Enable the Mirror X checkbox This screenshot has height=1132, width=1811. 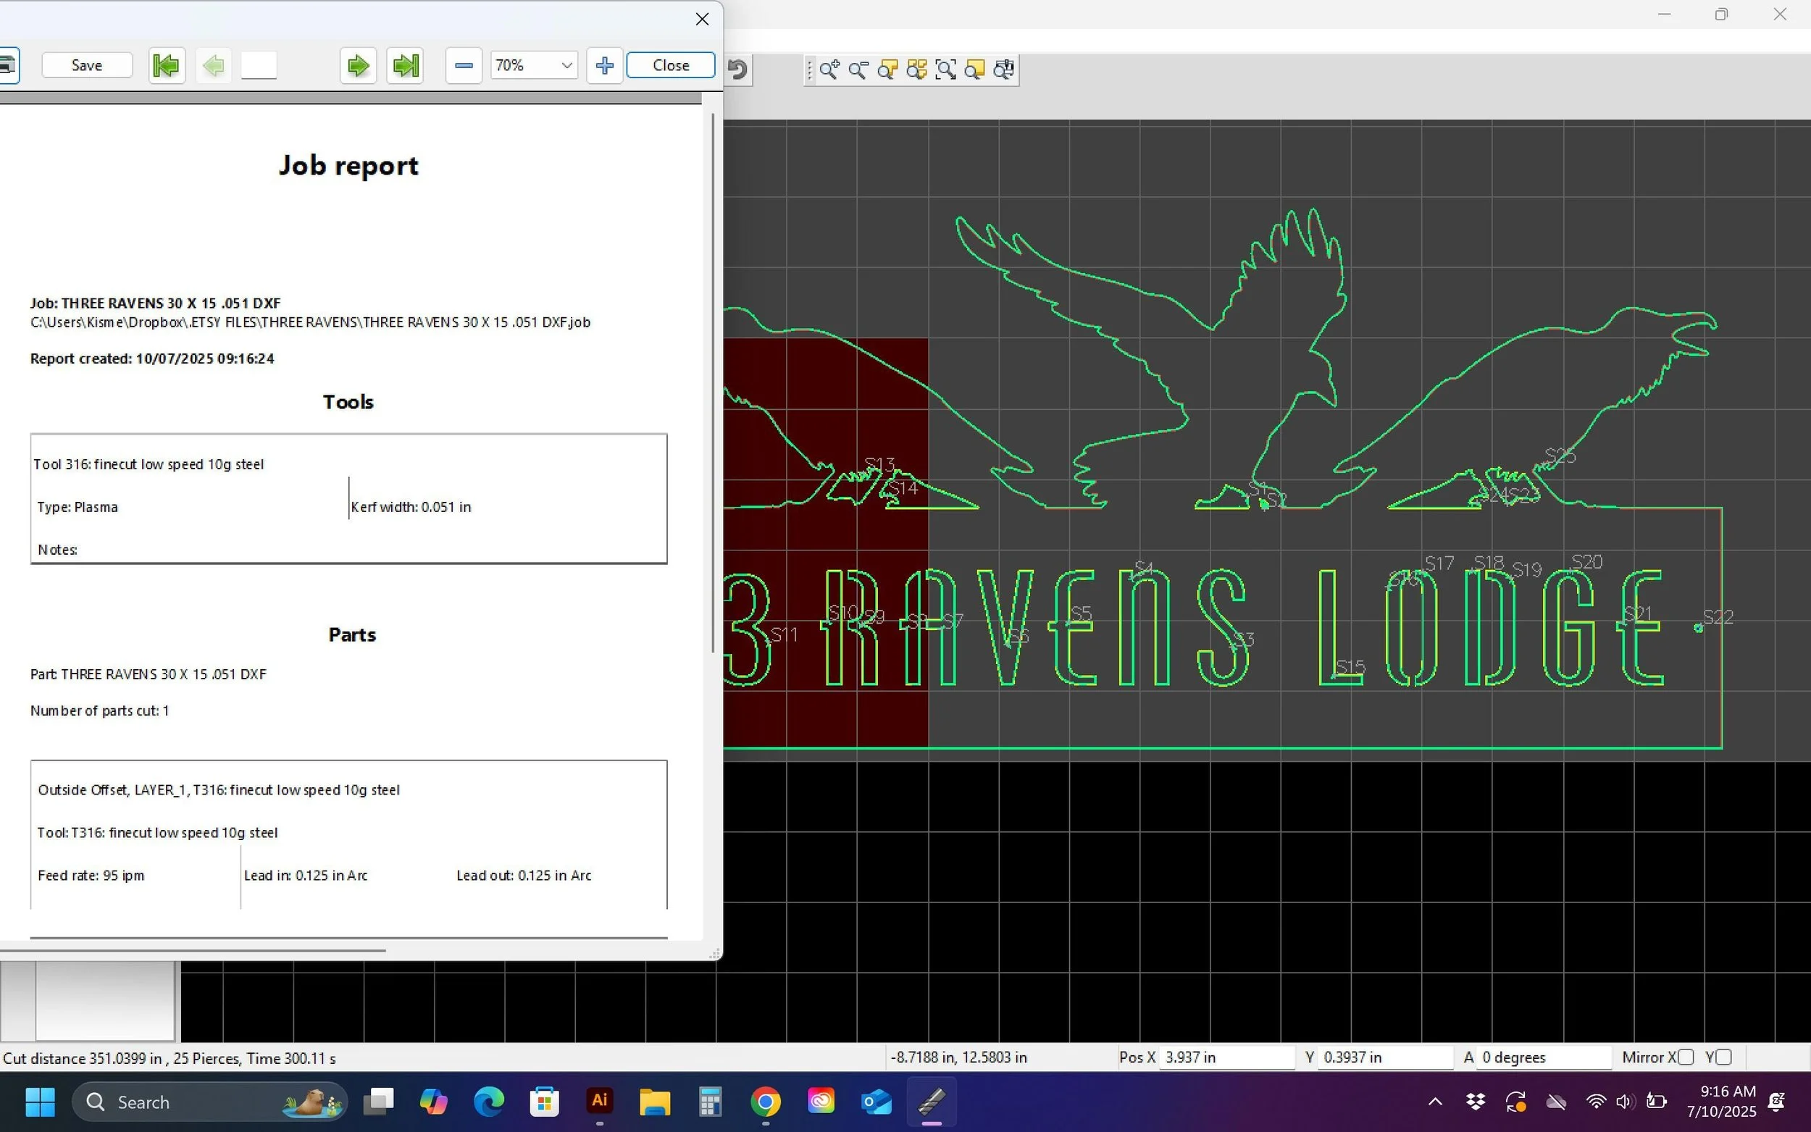point(1686,1057)
